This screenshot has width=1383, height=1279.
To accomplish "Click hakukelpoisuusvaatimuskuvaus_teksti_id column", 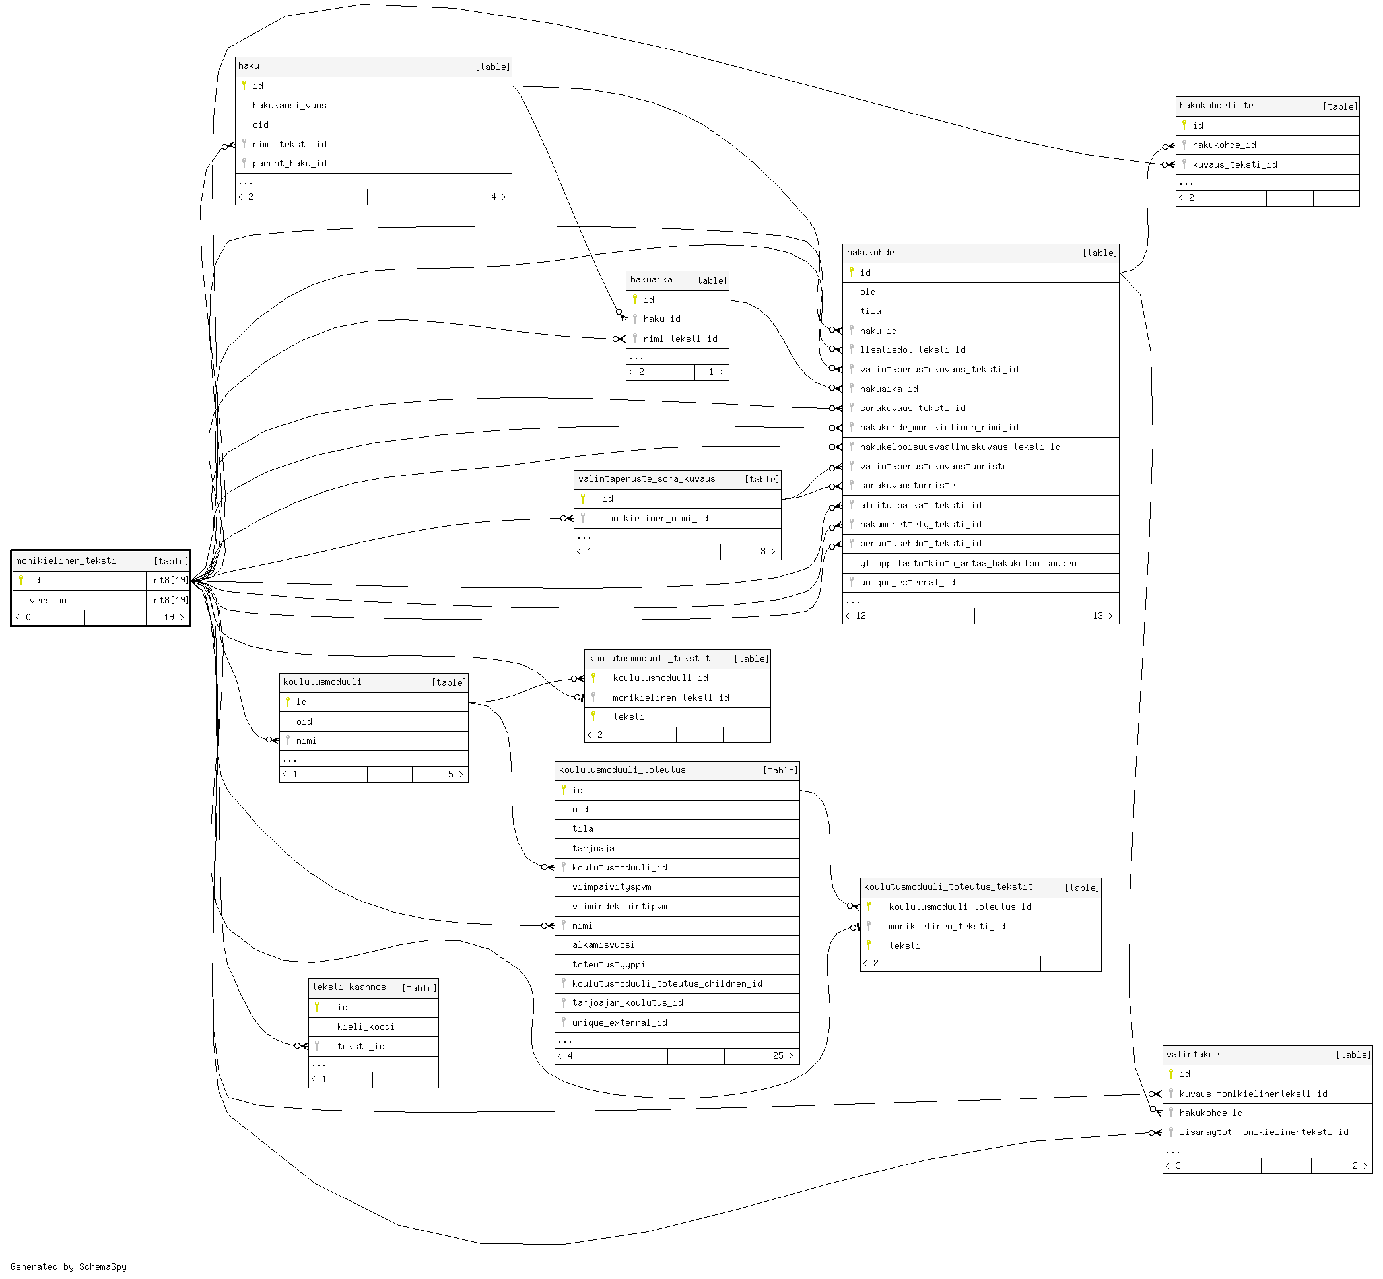I will [x=980, y=447].
